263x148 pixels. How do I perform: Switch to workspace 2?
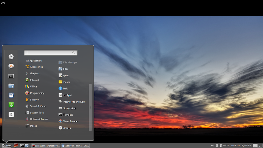[x=260, y=145]
